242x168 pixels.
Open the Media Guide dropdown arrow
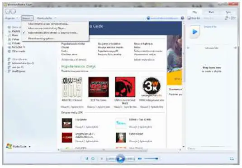point(30,146)
